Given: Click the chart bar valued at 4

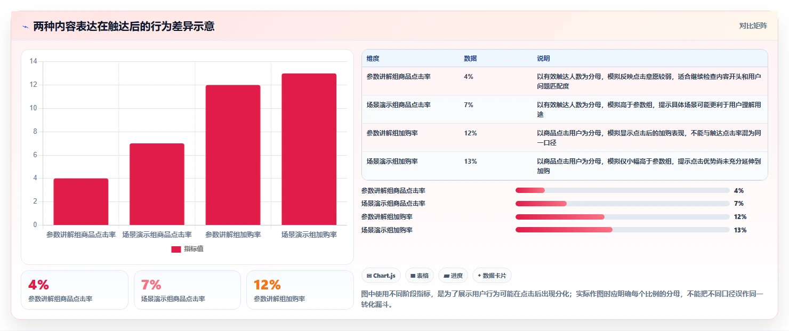Looking at the screenshot, I should (81, 201).
